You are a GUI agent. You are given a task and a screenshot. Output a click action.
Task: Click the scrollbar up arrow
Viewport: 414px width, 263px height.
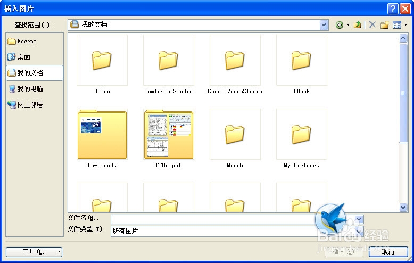click(x=403, y=38)
